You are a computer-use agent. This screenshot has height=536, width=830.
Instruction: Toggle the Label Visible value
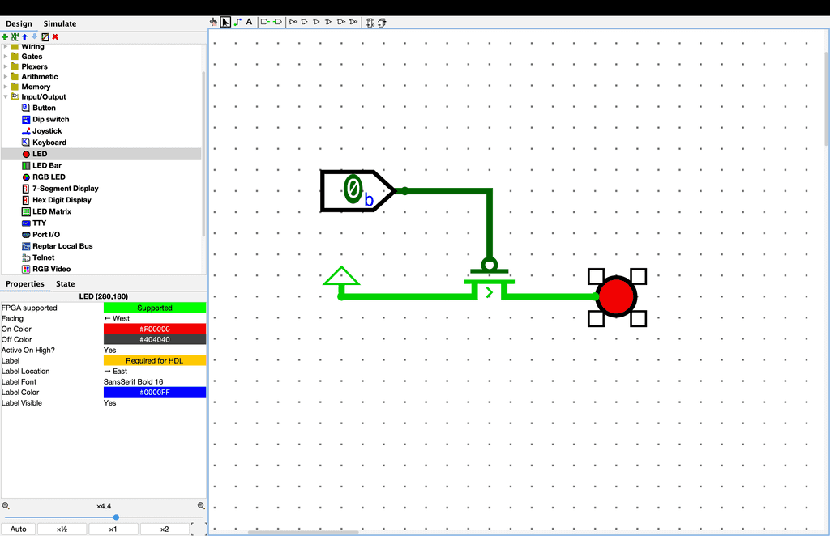[x=154, y=403]
